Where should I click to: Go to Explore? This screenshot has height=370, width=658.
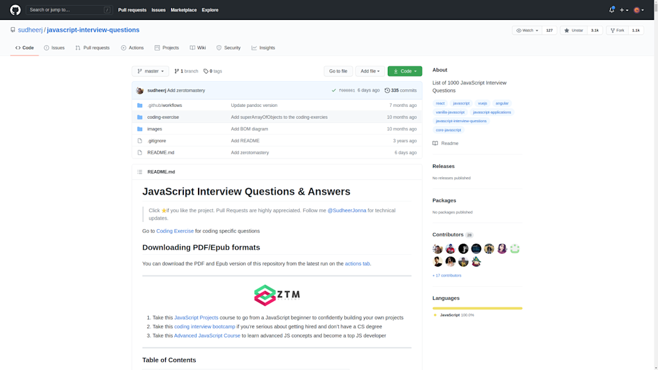tap(210, 9)
